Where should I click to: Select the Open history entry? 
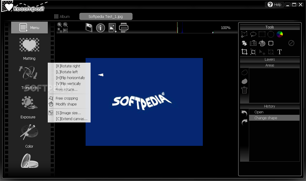[x=274, y=112]
